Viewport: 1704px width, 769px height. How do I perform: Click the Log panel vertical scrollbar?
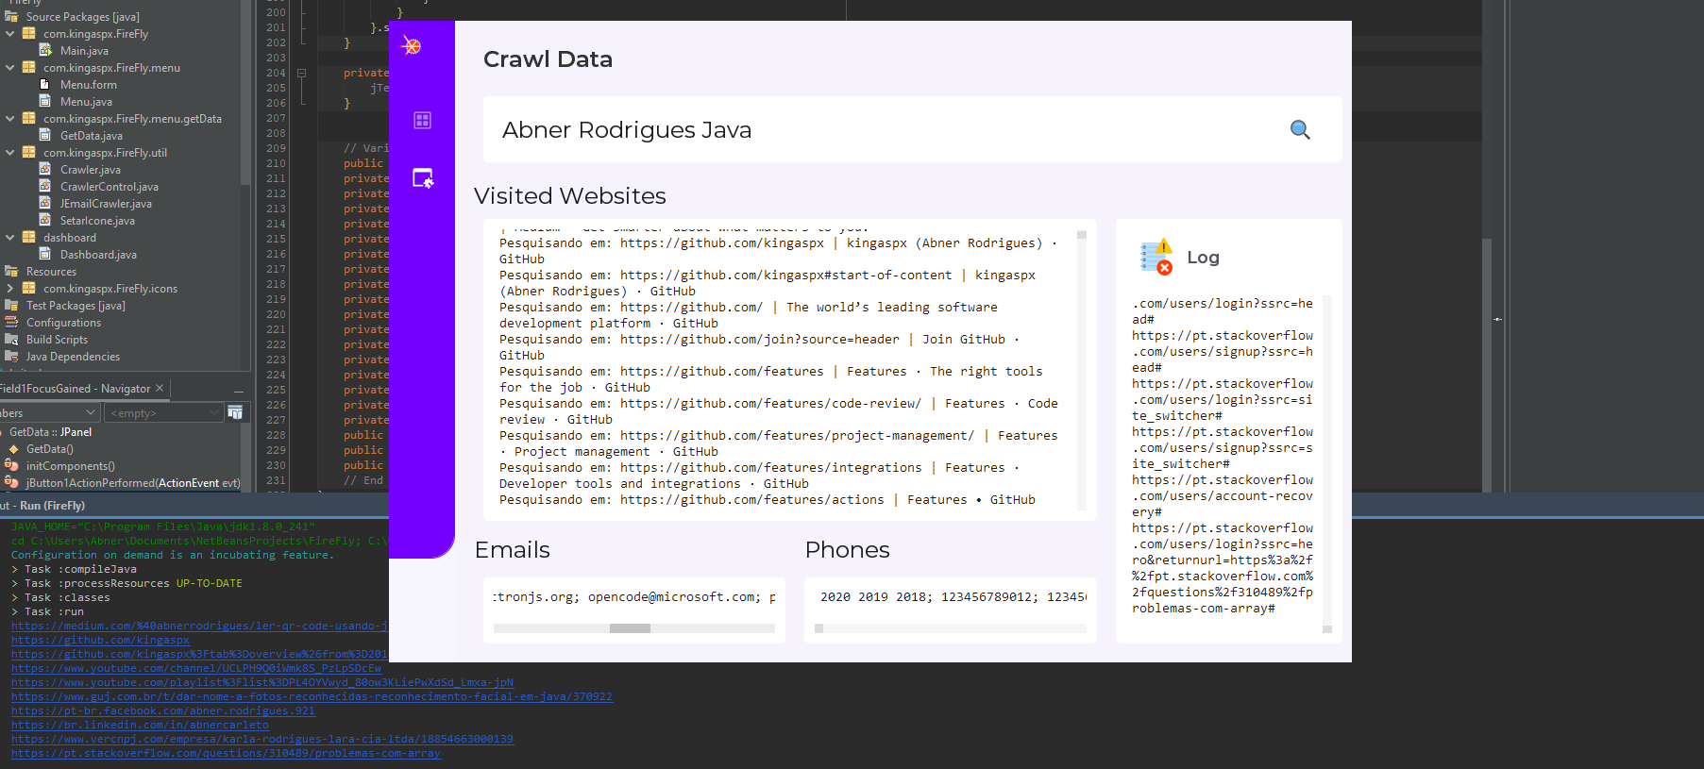pyautogui.click(x=1327, y=463)
